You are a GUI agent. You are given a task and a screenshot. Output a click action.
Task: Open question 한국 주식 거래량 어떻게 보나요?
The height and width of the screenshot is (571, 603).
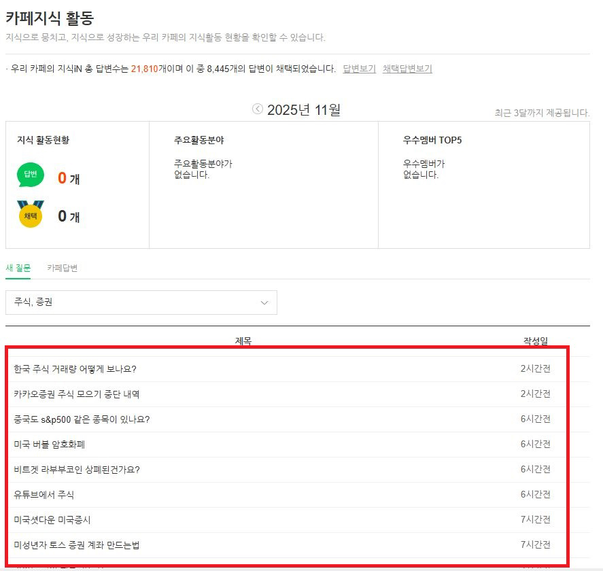coord(75,369)
